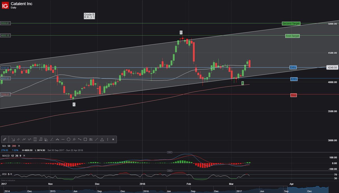Screen dimensions: 339x193
Task: Open the MA indicator label
Action: tap(4, 146)
